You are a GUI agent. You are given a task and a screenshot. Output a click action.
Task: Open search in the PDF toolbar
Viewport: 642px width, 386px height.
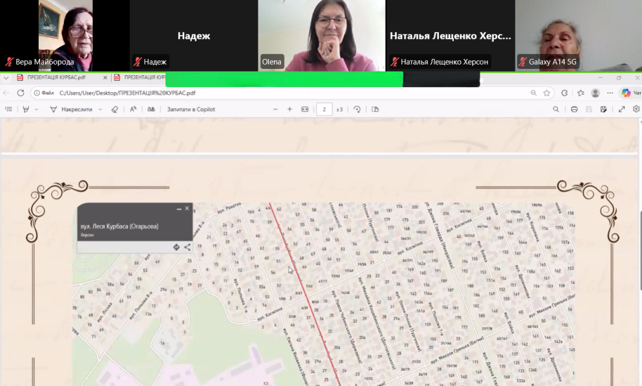click(555, 109)
